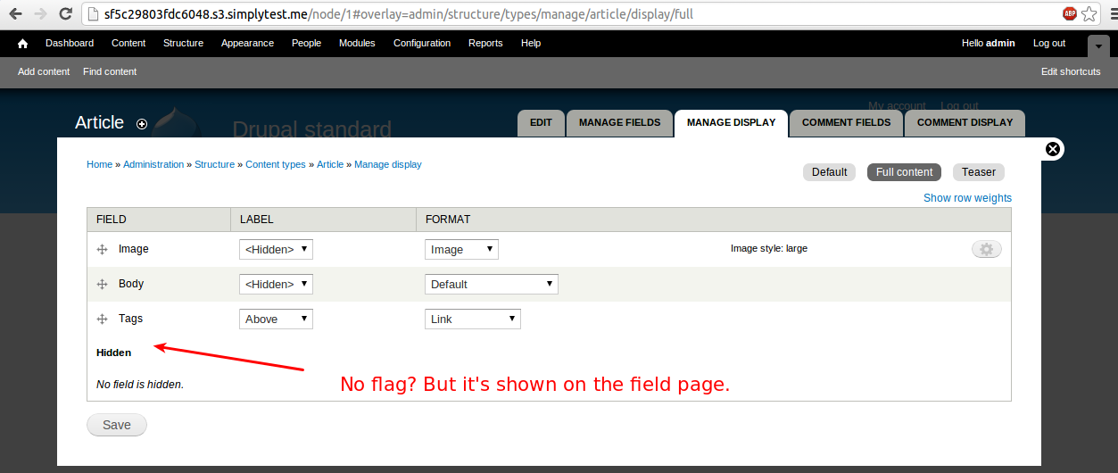Screen dimensions: 1118x473
Task: Click the Add content shortcut
Action: click(x=44, y=71)
